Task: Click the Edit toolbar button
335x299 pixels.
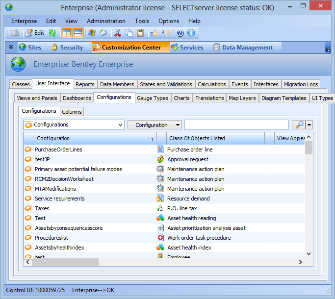Action: coord(34,33)
